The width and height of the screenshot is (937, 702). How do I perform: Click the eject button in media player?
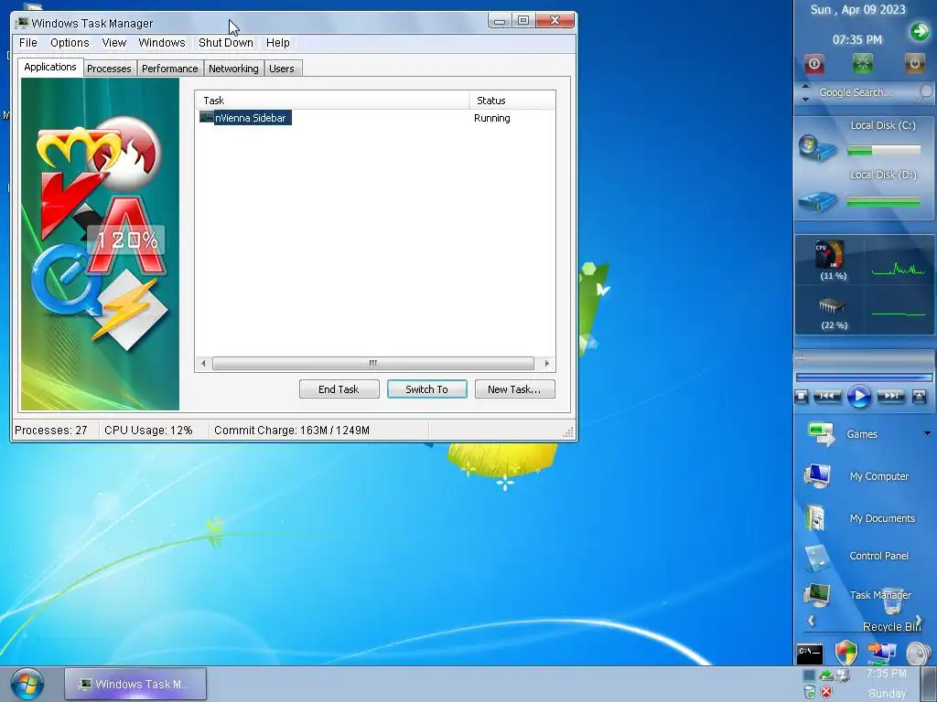[x=919, y=396]
